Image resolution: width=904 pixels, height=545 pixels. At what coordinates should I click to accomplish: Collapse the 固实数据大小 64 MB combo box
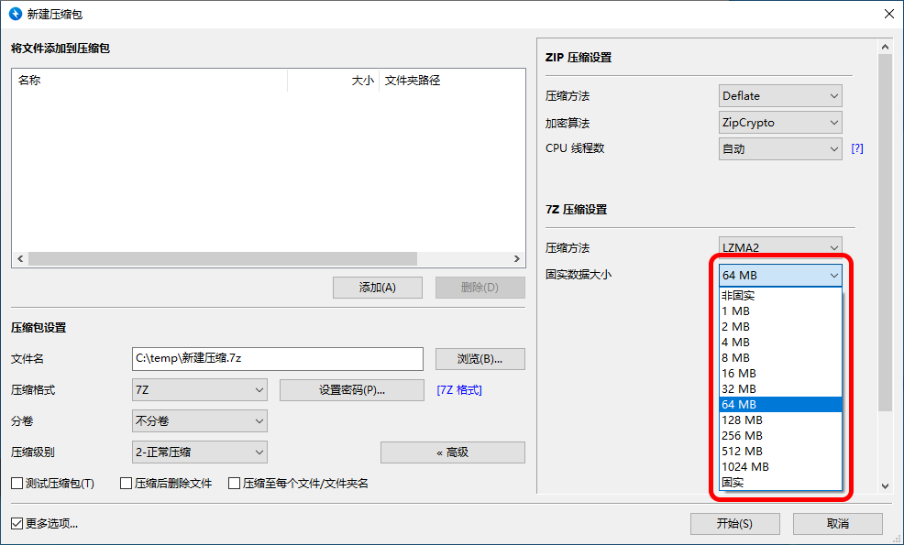[780, 276]
